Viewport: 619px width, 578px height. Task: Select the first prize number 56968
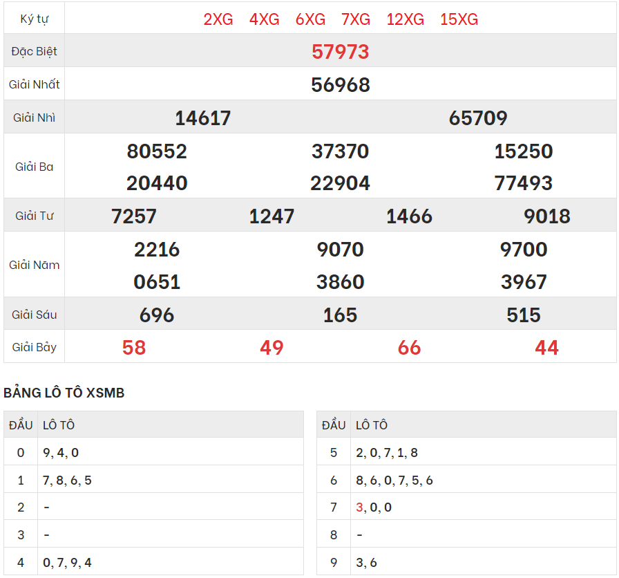click(x=340, y=84)
